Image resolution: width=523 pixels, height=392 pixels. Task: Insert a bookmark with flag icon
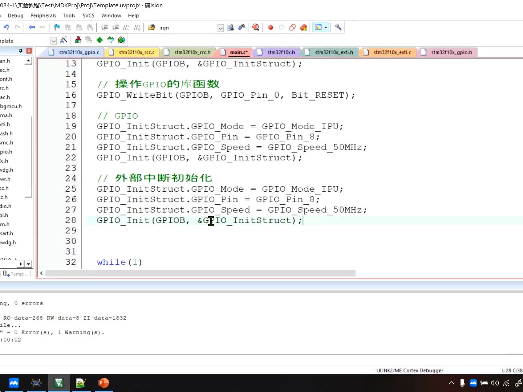[57, 27]
